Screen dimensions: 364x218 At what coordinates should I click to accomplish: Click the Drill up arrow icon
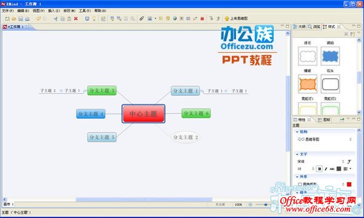pos(218,19)
